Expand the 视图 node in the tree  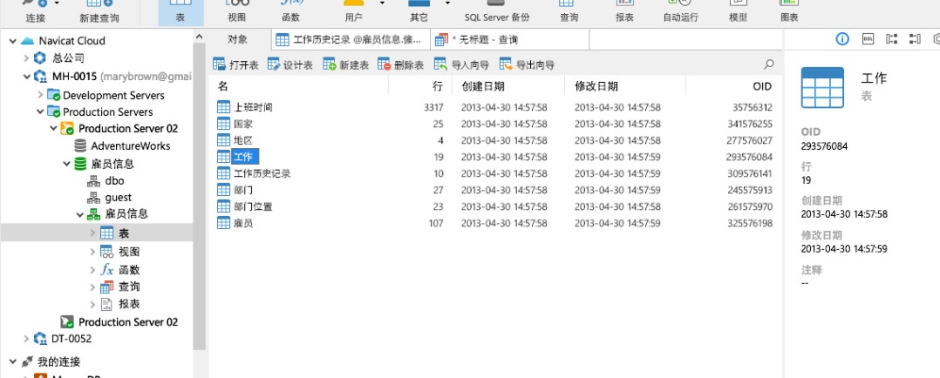tap(92, 252)
